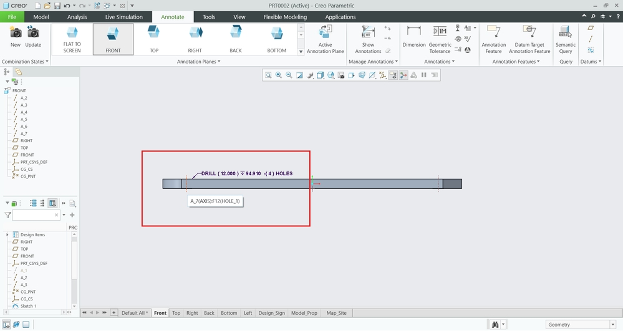623x331 pixels.
Task: Click Show Annotations in the ribbon
Action: (x=368, y=39)
